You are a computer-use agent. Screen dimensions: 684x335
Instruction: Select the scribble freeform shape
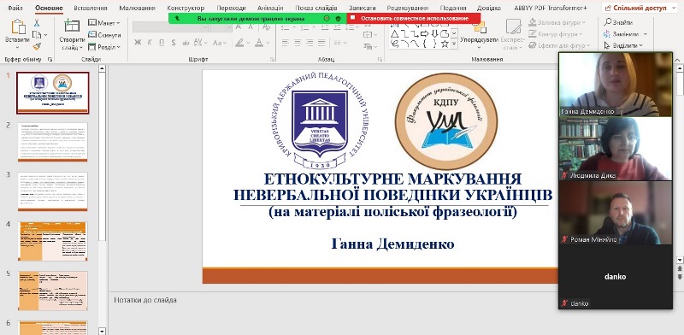394,44
